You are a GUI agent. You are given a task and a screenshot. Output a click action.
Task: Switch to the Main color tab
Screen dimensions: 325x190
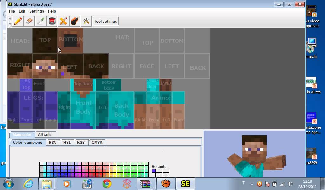click(x=22, y=134)
